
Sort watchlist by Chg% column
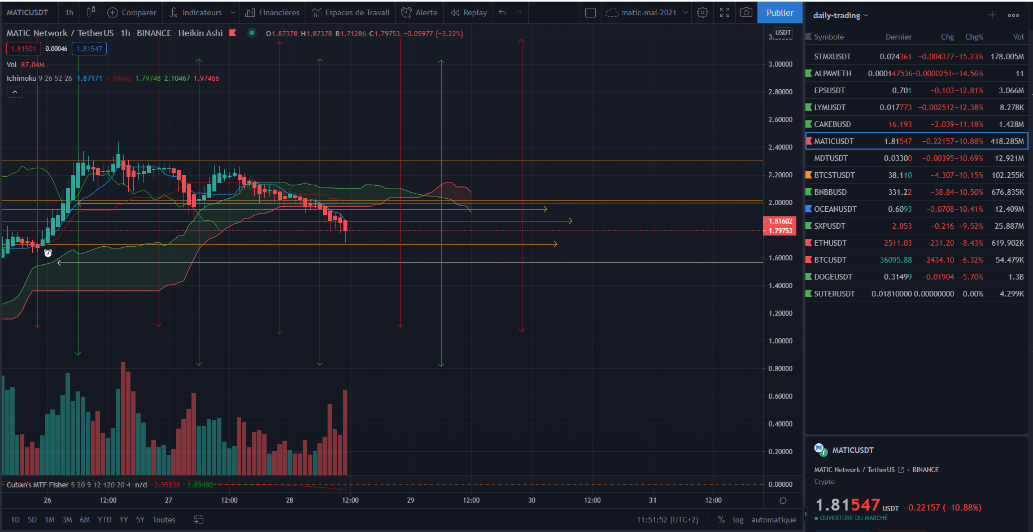(974, 37)
